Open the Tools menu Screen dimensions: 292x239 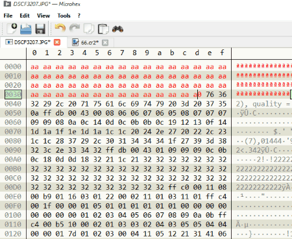click(x=64, y=16)
